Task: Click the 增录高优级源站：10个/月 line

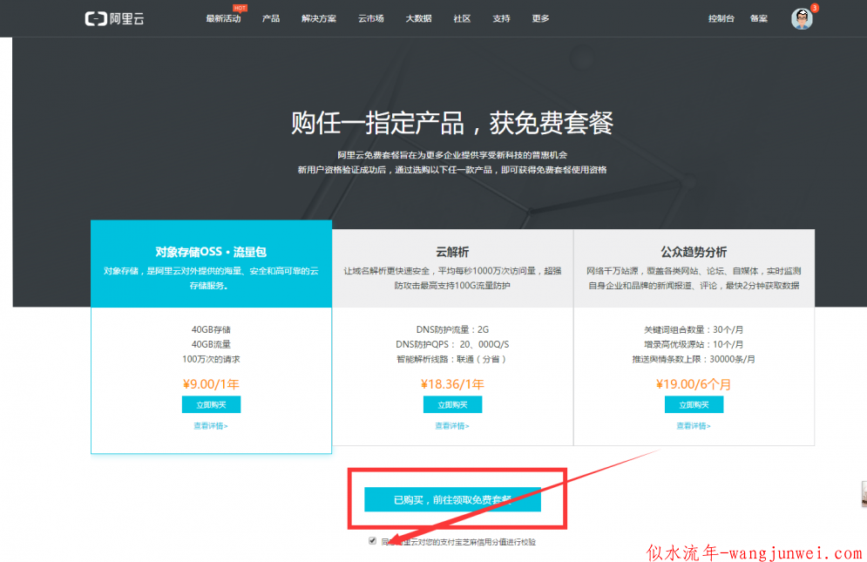Action: click(694, 344)
